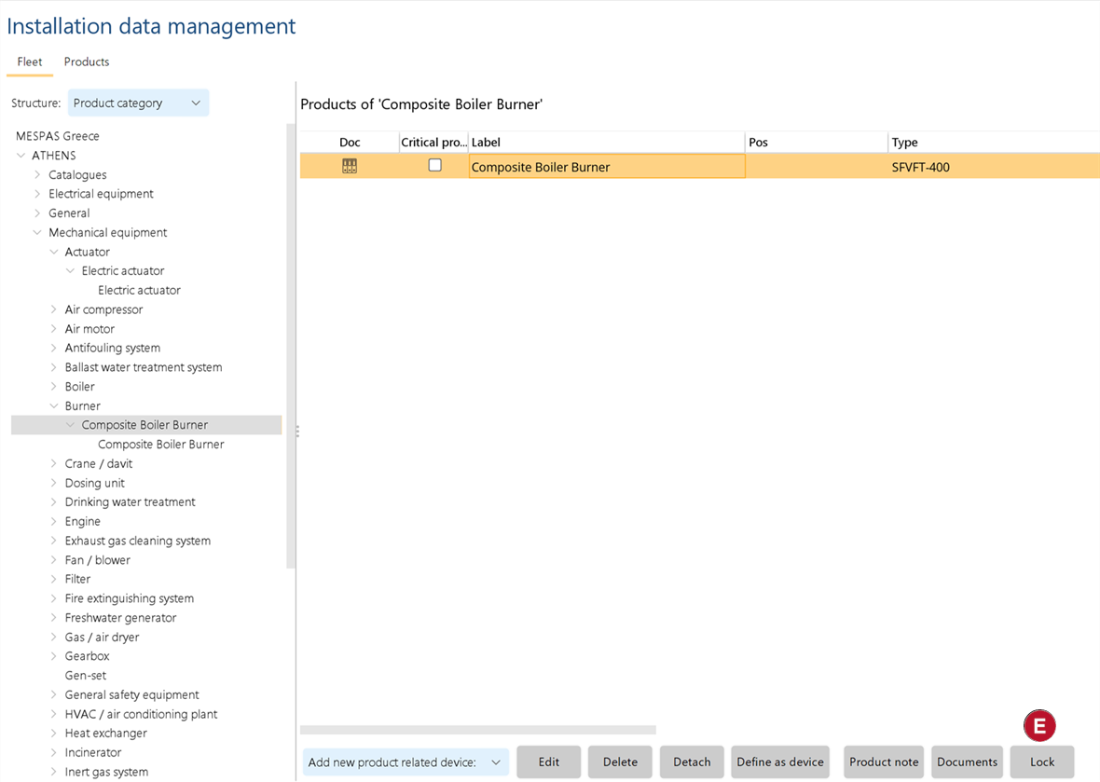
Task: Click the Lock button
Action: pyautogui.click(x=1042, y=762)
